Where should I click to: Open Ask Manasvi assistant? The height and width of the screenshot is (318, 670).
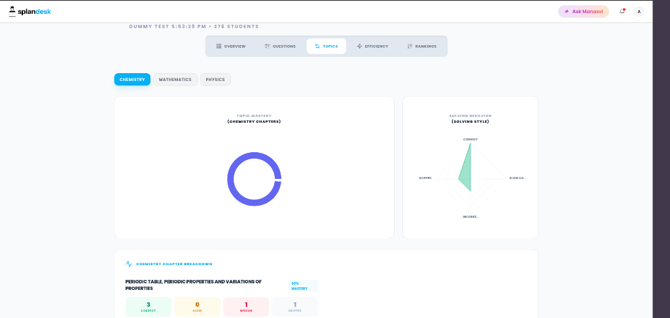click(583, 12)
